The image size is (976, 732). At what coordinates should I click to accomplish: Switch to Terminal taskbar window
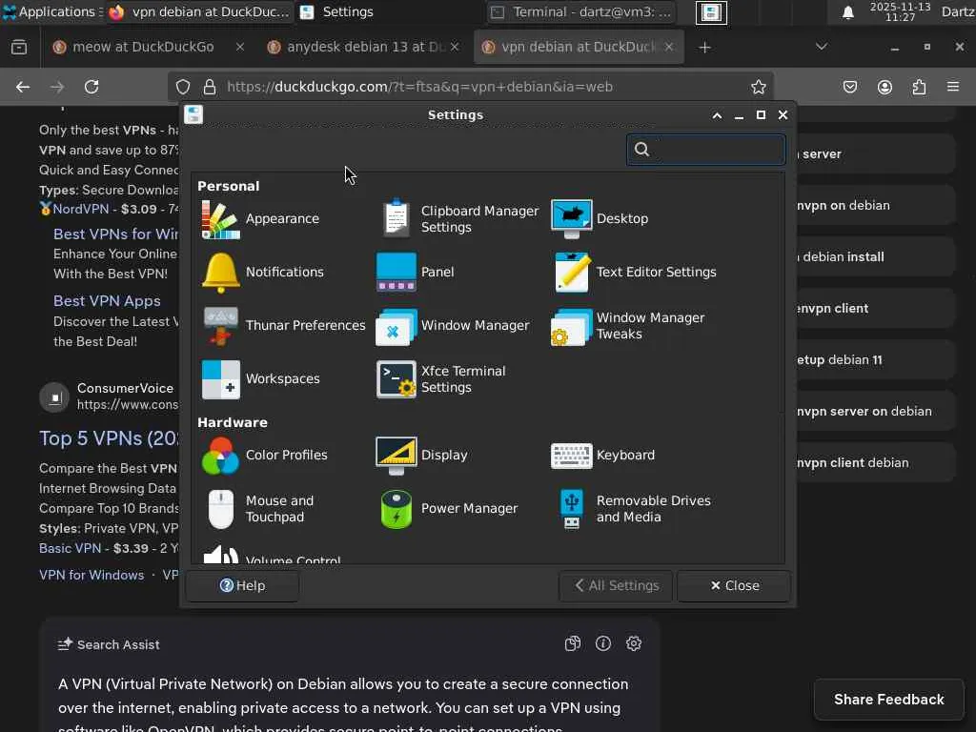(580, 12)
